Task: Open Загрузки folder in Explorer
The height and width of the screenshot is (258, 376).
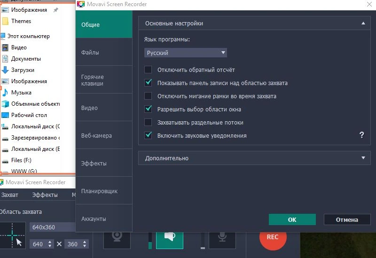Action: pos(23,70)
